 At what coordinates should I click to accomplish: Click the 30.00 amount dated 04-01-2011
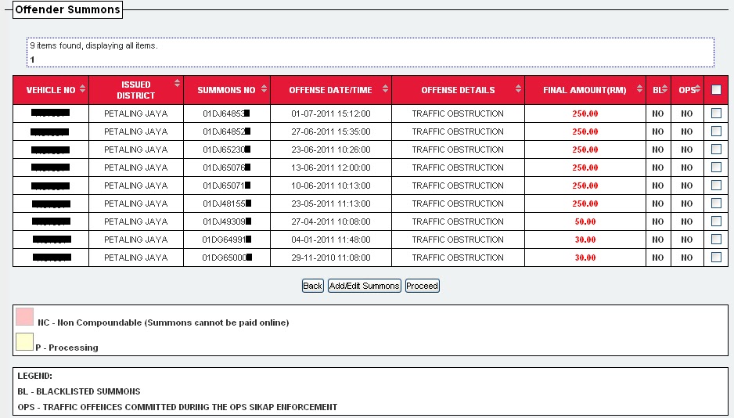coord(585,240)
